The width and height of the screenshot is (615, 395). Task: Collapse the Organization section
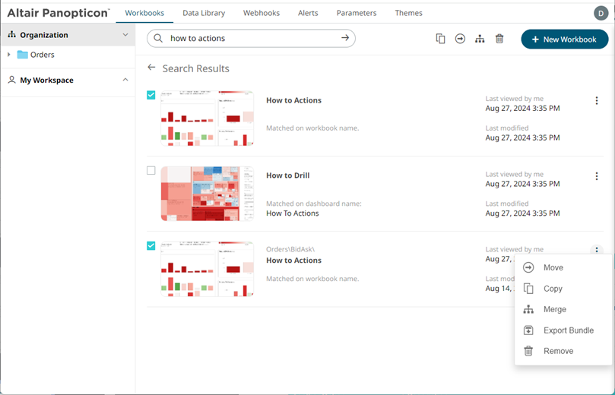click(125, 35)
